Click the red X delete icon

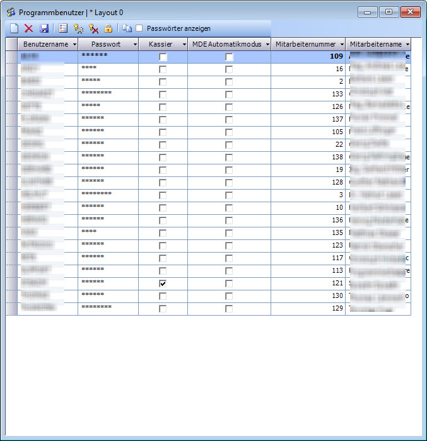[x=28, y=28]
